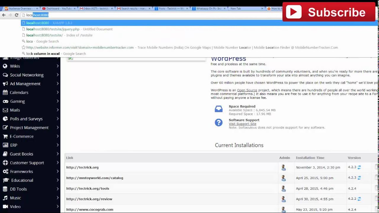Screen dimensions: 379x213
Task: Click the Project Management pencil icon
Action: pos(5,128)
